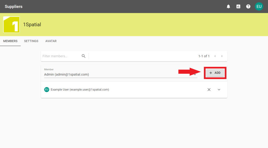Click the Example User avatar badge in the list
Screen dimensions: 268x148
(47, 89)
